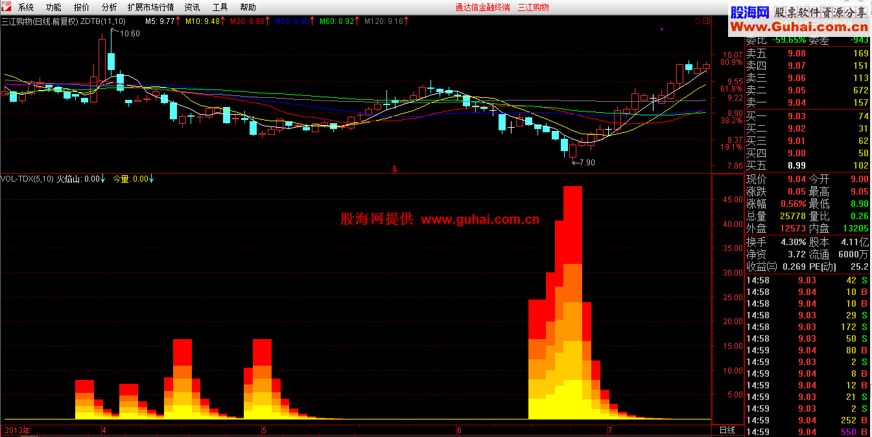The width and height of the screenshot is (872, 437).
Task: Click the down arrow after 火焰山 value
Action: [103, 178]
